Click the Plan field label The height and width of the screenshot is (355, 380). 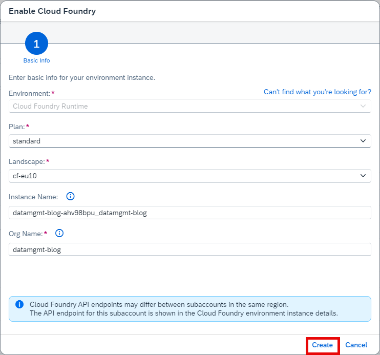(x=17, y=127)
